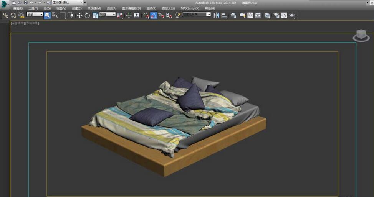
Task: Open the Material Editor
Action: coord(267,15)
